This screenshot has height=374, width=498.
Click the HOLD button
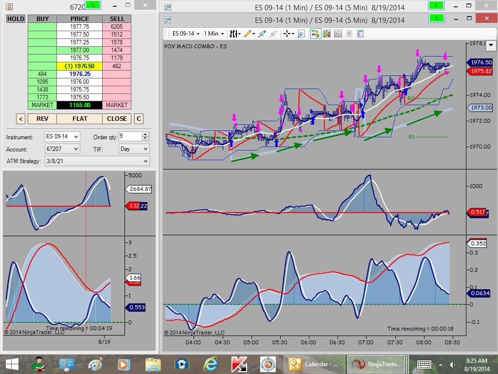16,19
